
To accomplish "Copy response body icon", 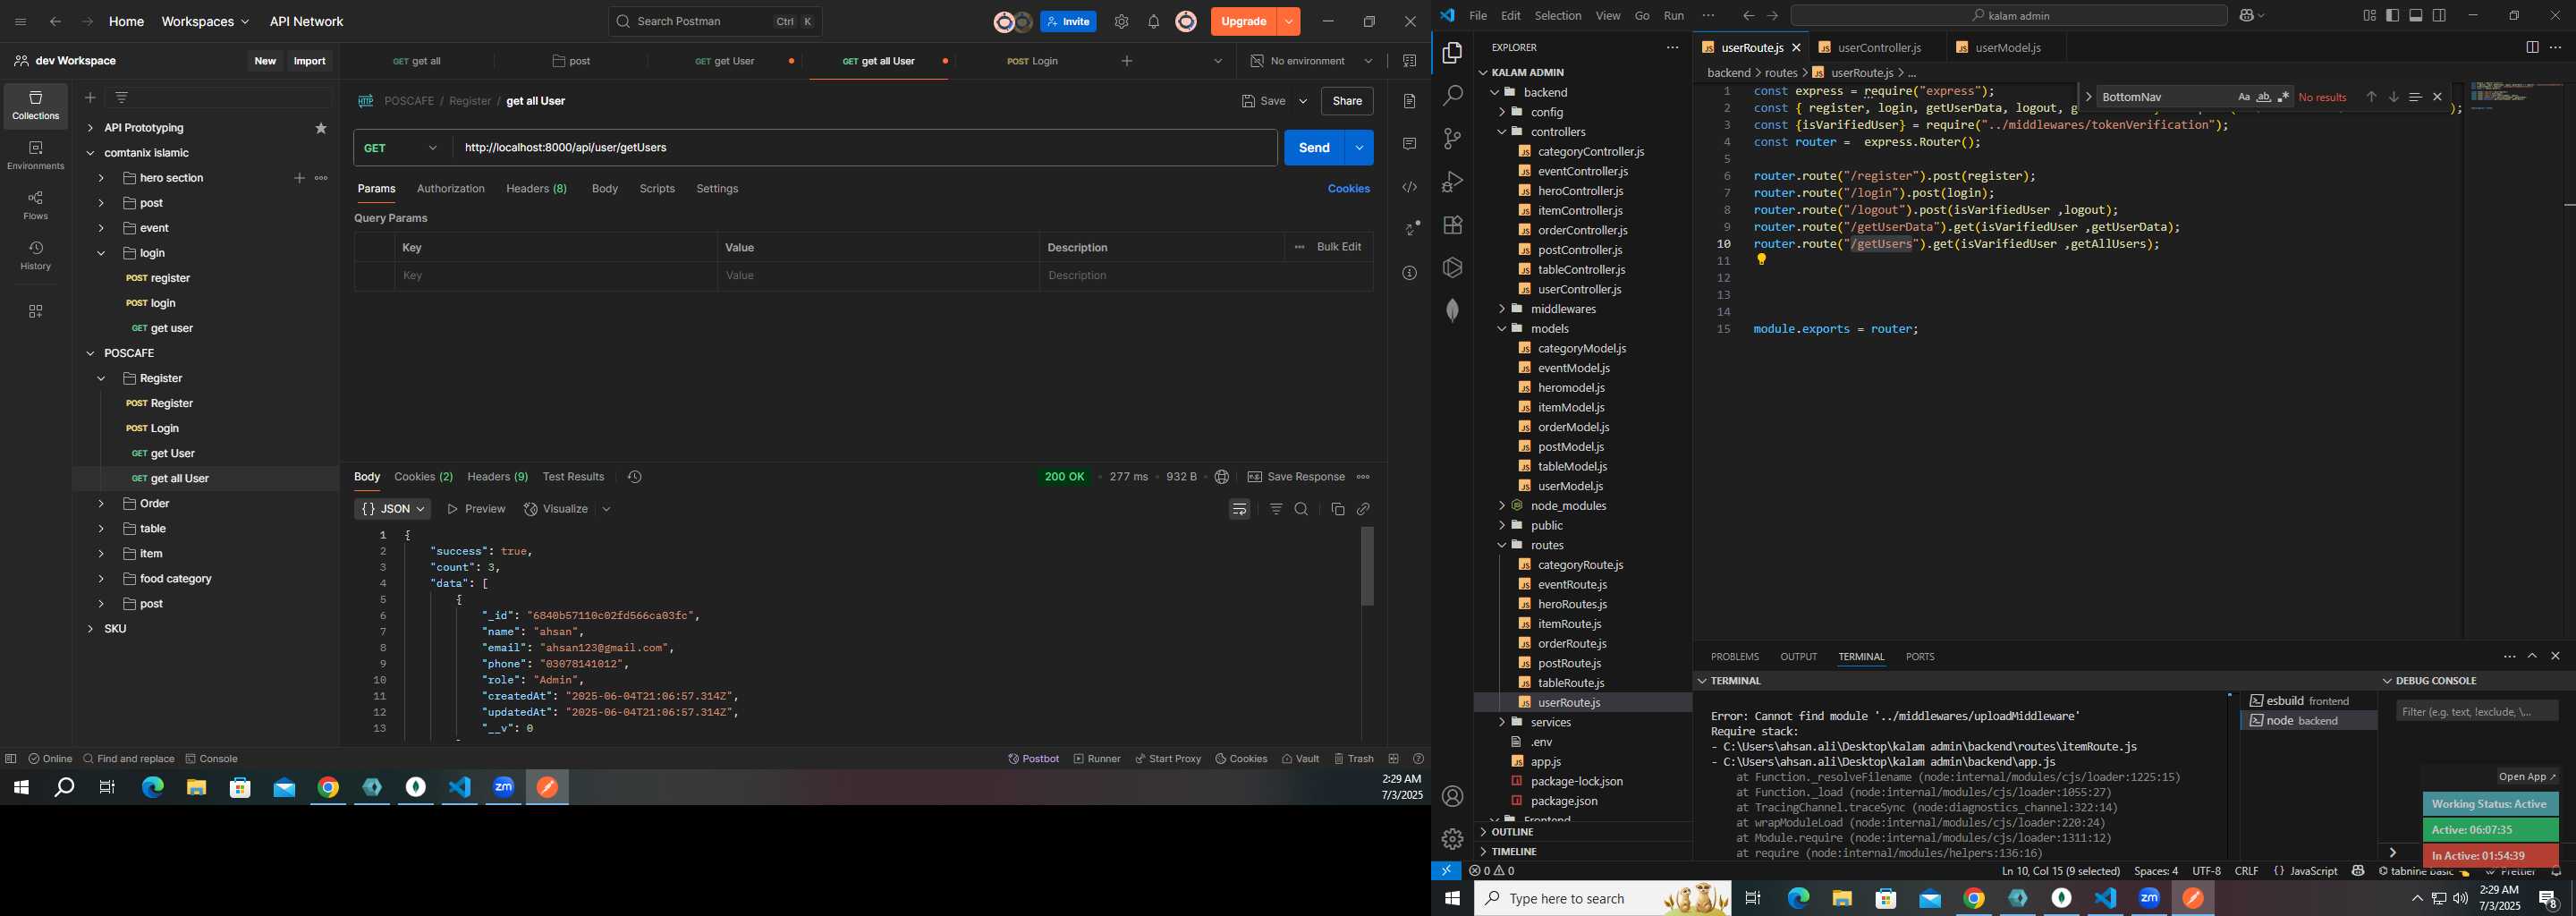I will pyautogui.click(x=1338, y=509).
